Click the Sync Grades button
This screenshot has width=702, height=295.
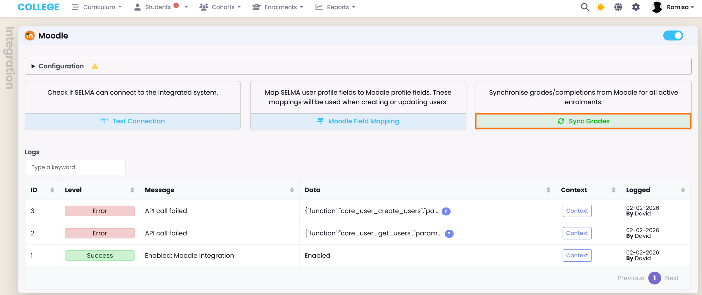coord(583,121)
